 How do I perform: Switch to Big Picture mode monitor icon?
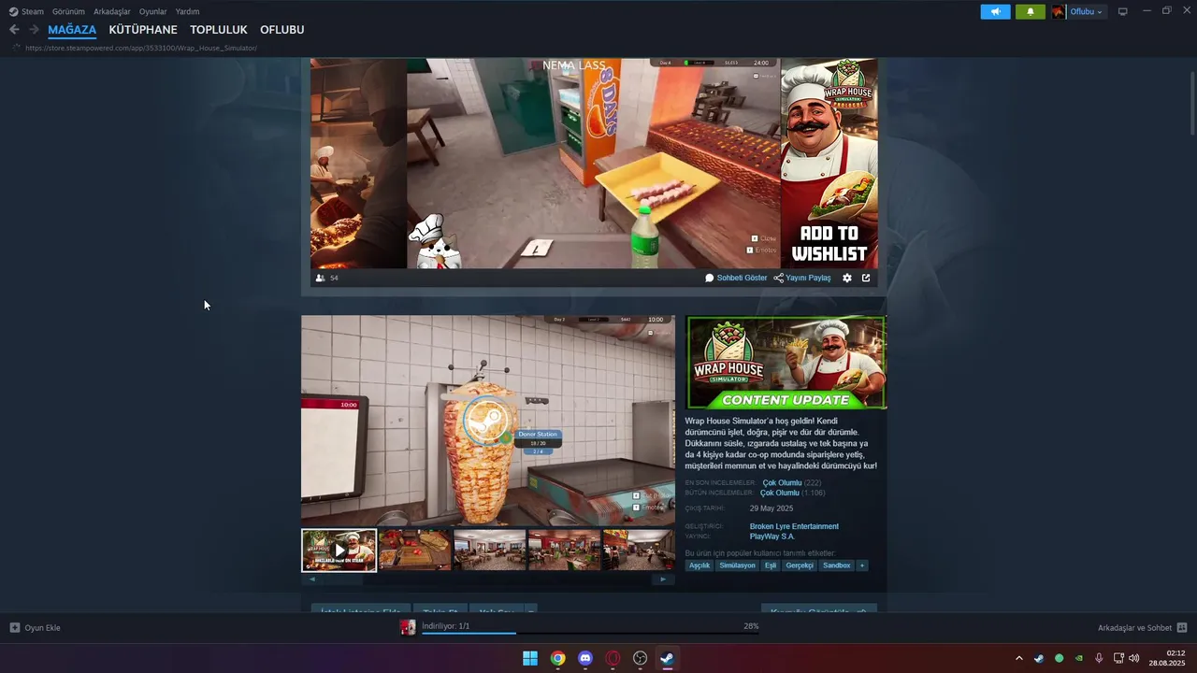(x=1123, y=11)
